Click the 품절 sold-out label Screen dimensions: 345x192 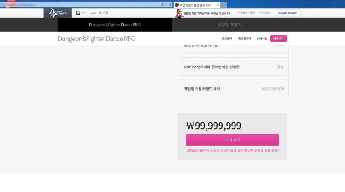click(x=281, y=67)
